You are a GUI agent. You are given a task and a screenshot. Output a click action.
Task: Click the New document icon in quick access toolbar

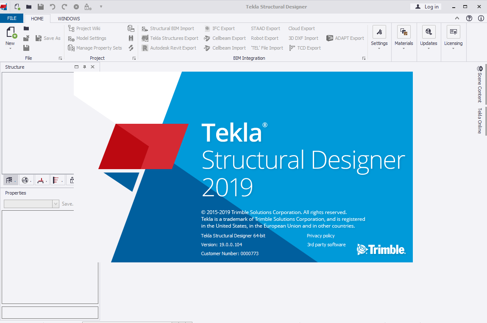pyautogui.click(x=17, y=6)
